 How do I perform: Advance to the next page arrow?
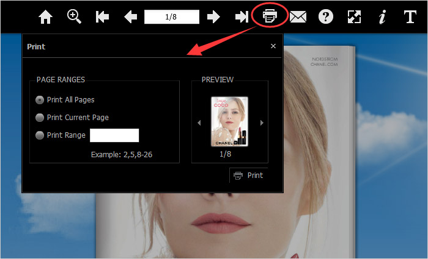[213, 17]
